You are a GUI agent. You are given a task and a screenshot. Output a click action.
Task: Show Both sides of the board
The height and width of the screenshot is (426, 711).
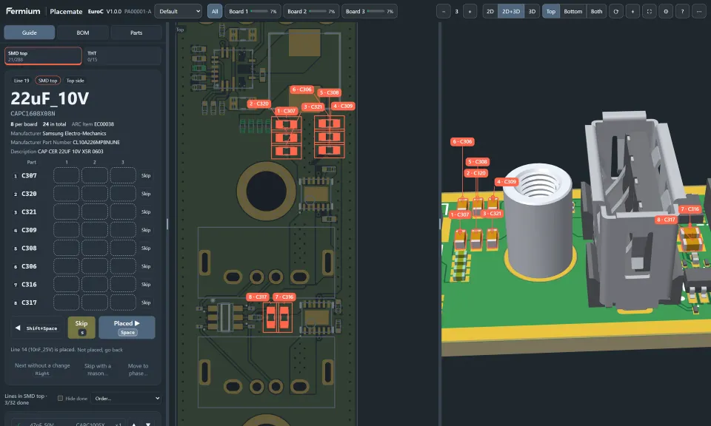(597, 11)
